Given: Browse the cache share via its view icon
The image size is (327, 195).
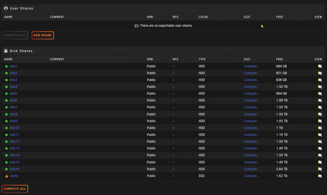Looking at the screenshot, I should pyautogui.click(x=320, y=176).
